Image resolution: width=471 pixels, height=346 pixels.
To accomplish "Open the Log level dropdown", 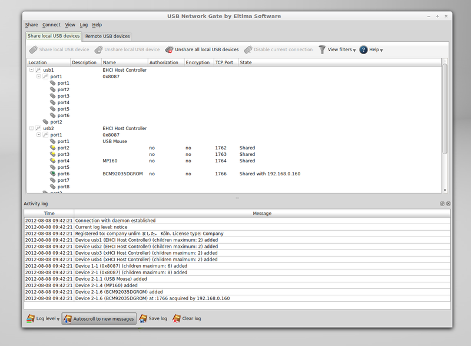I will 43,318.
